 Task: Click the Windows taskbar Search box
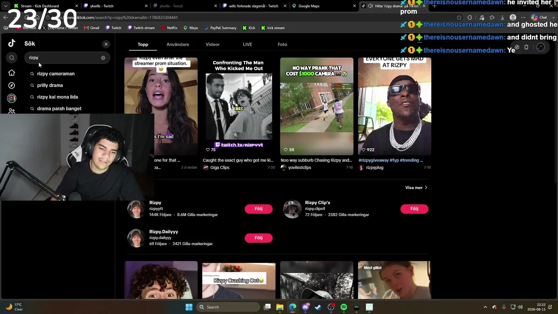228,307
